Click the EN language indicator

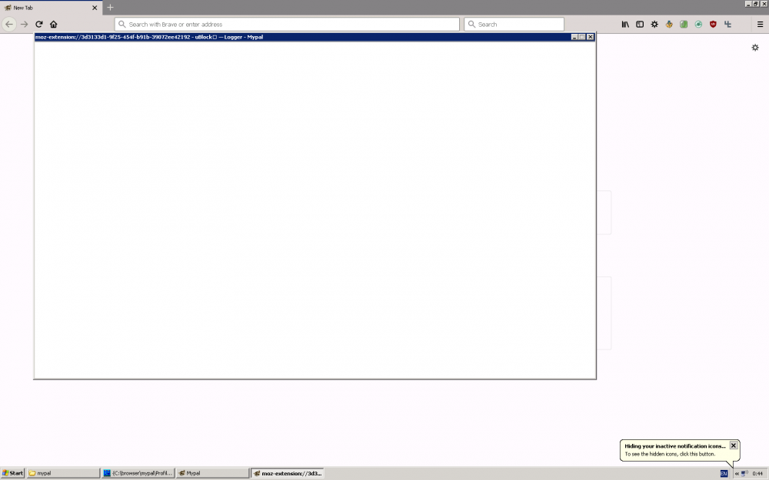click(x=724, y=473)
